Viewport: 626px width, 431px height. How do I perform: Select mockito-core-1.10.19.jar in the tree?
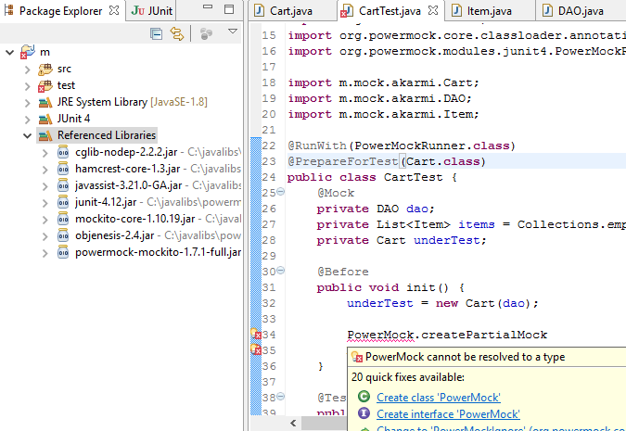coord(135,219)
